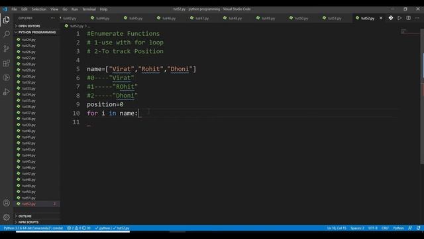Image resolution: width=424 pixels, height=239 pixels.
Task: Open the Source Control view icon
Action: (7, 48)
